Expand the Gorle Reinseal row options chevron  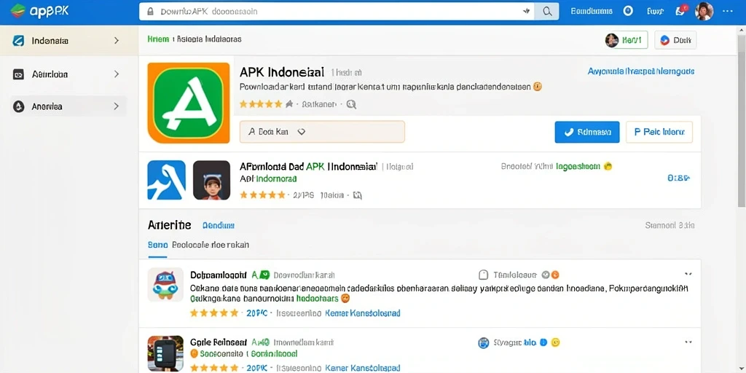coord(688,342)
